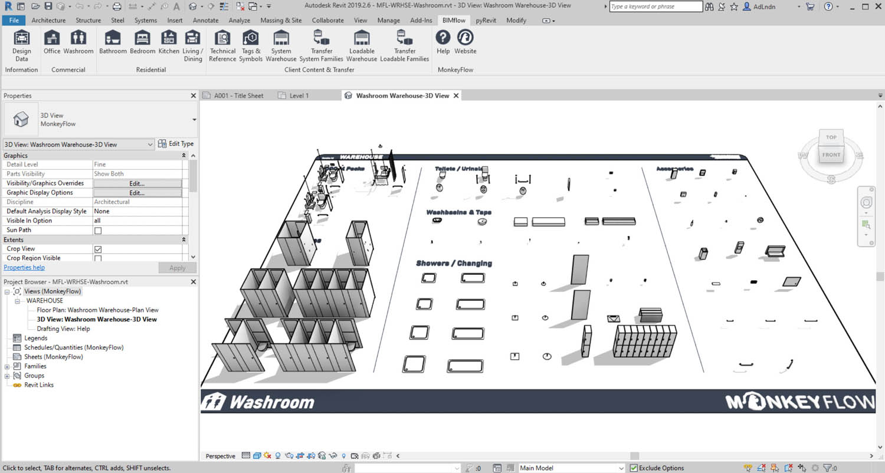This screenshot has height=473, width=885.
Task: Open the Properties help link
Action: pyautogui.click(x=24, y=268)
